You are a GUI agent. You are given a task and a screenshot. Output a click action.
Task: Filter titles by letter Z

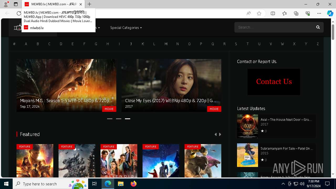[x=318, y=44]
